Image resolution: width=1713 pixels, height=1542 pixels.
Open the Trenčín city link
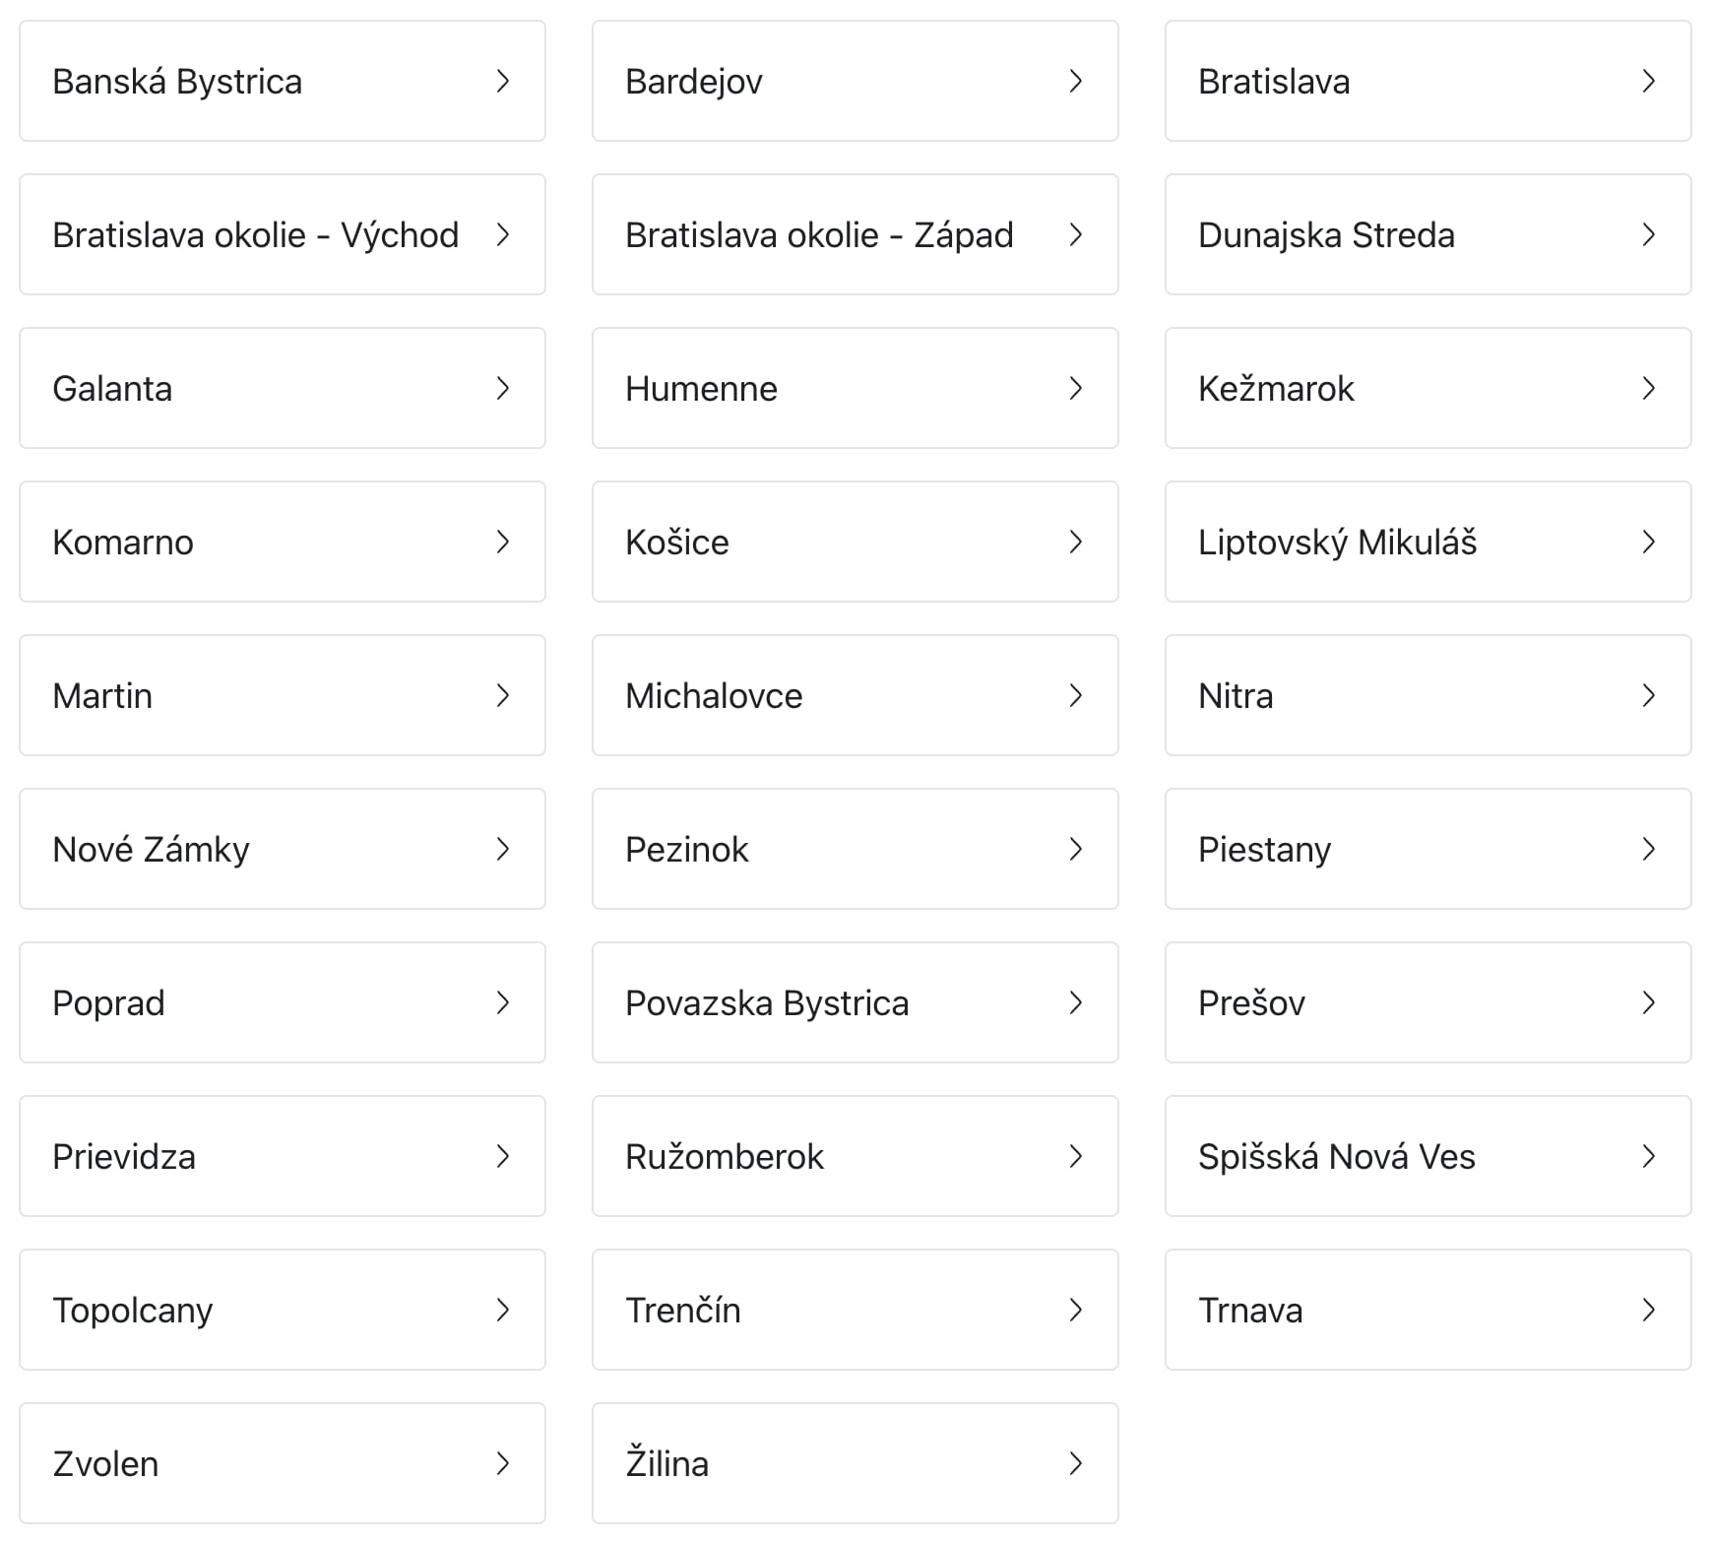(x=855, y=1310)
